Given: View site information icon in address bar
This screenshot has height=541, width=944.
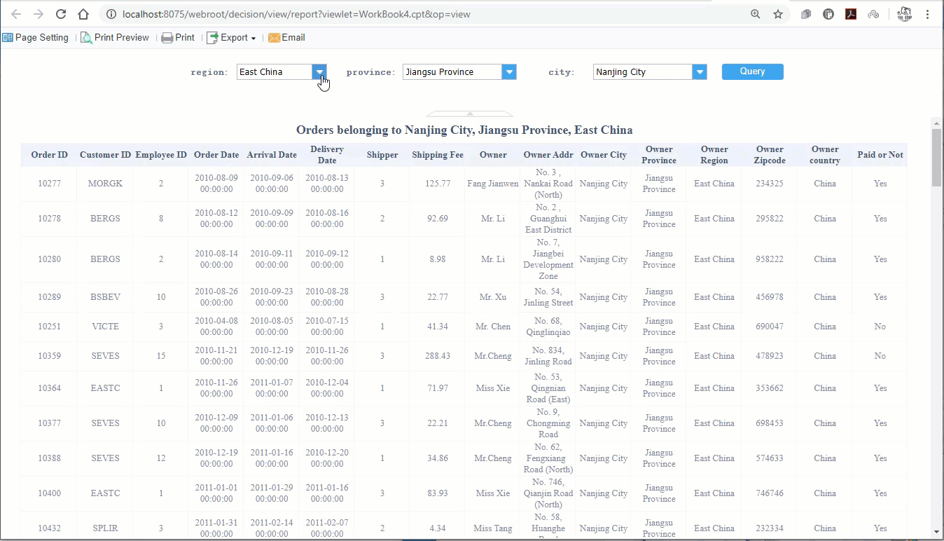Looking at the screenshot, I should point(111,14).
